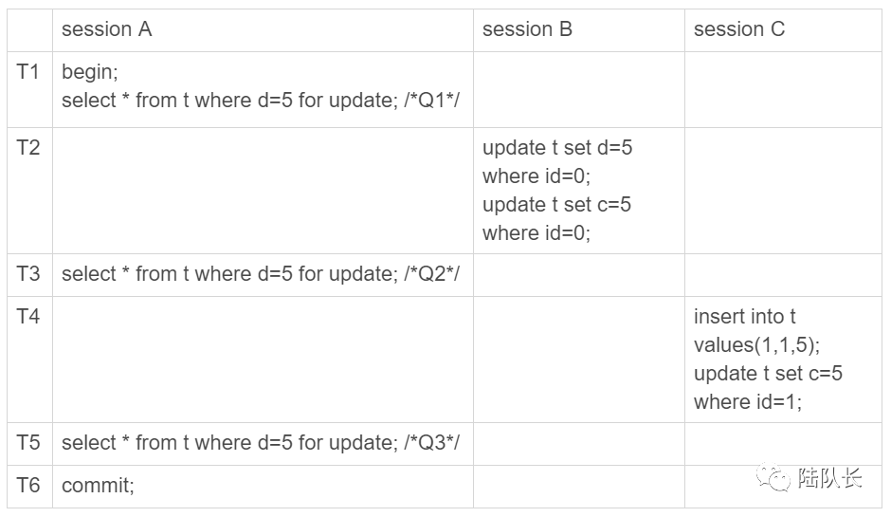Image resolution: width=891 pixels, height=517 pixels.
Task: Click the Q1 select for update query
Action: [x=261, y=101]
